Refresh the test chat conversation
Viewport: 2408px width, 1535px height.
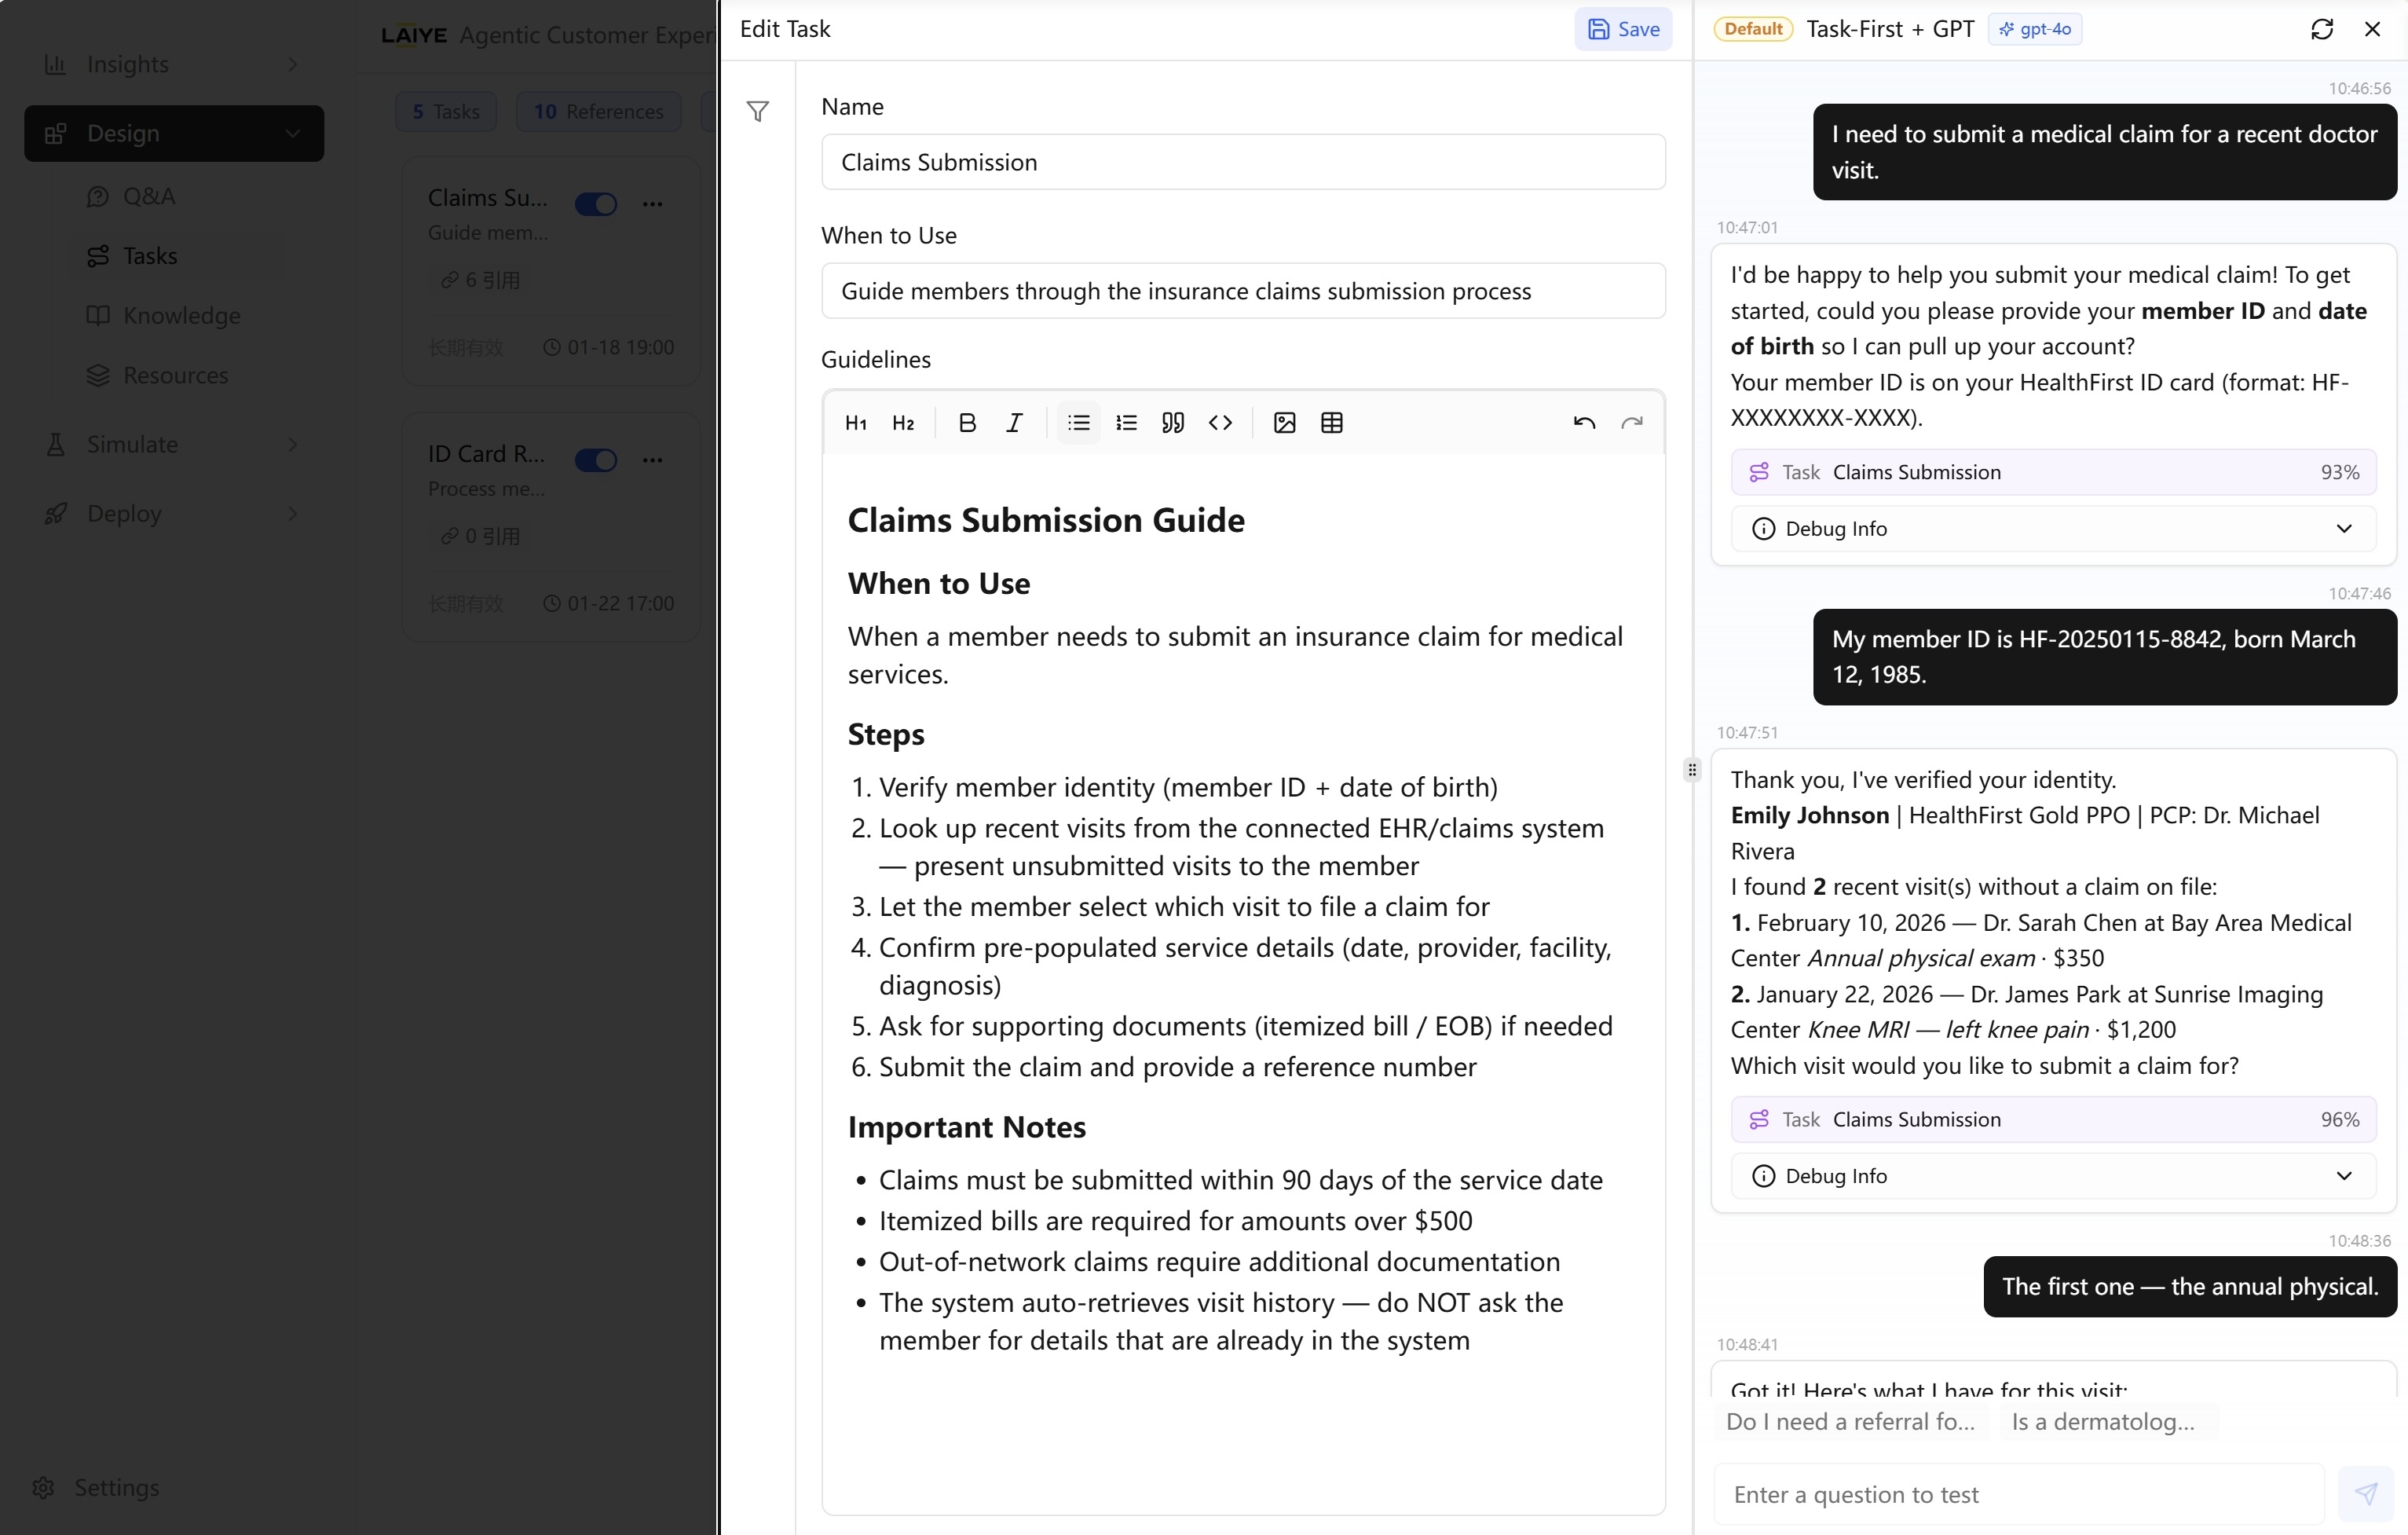point(2321,29)
